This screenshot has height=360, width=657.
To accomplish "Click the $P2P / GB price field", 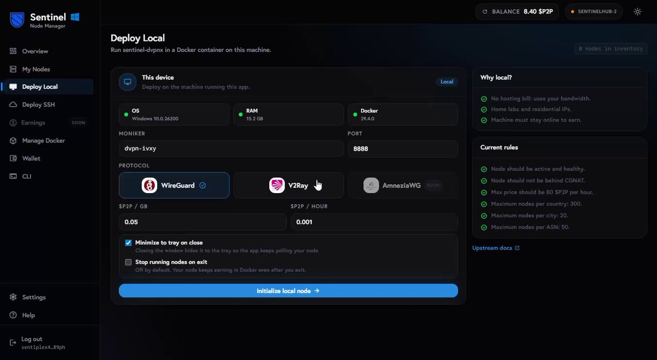I will point(203,222).
